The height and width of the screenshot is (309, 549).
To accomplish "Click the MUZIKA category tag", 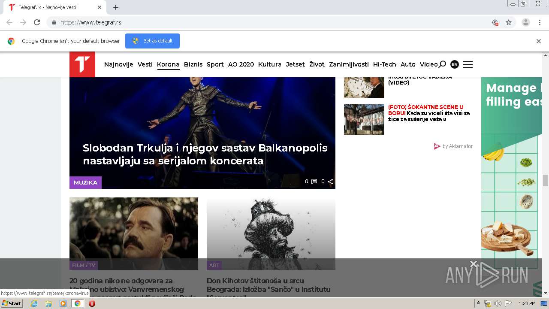I will click(x=85, y=182).
